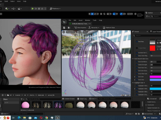Open camera speed setting
Viewport: 161px width, 120px height.
[130, 14]
